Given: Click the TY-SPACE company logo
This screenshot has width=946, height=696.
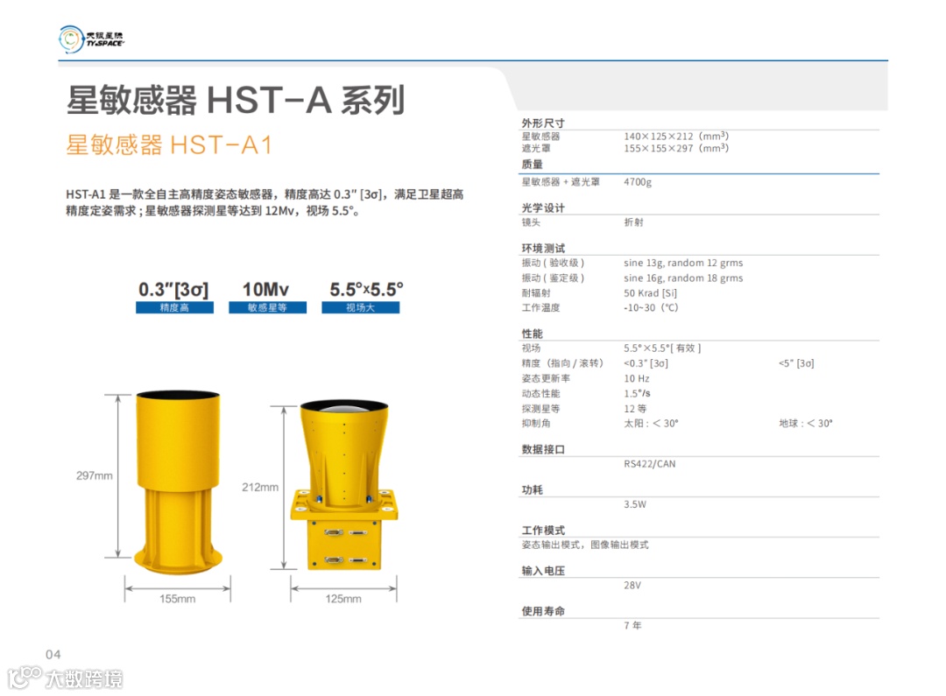Looking at the screenshot, I should [x=92, y=39].
